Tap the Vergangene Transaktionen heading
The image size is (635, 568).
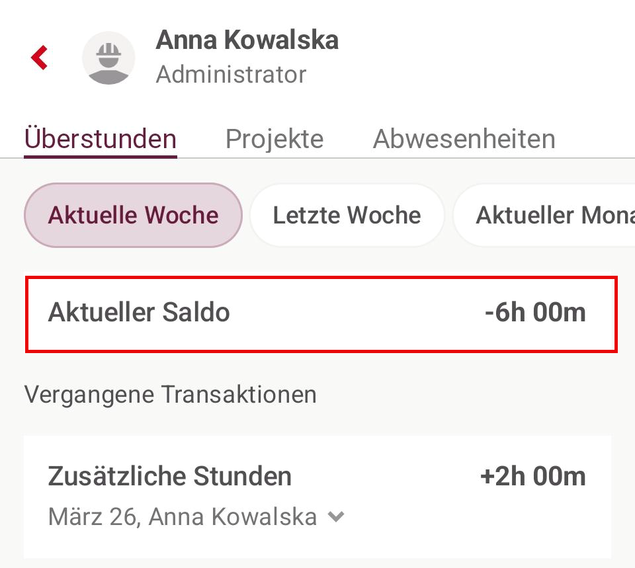171,395
